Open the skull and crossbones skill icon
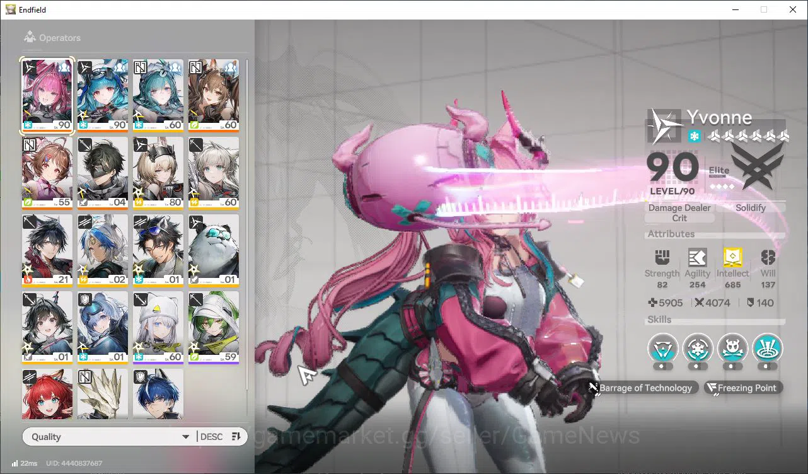 pyautogui.click(x=732, y=348)
